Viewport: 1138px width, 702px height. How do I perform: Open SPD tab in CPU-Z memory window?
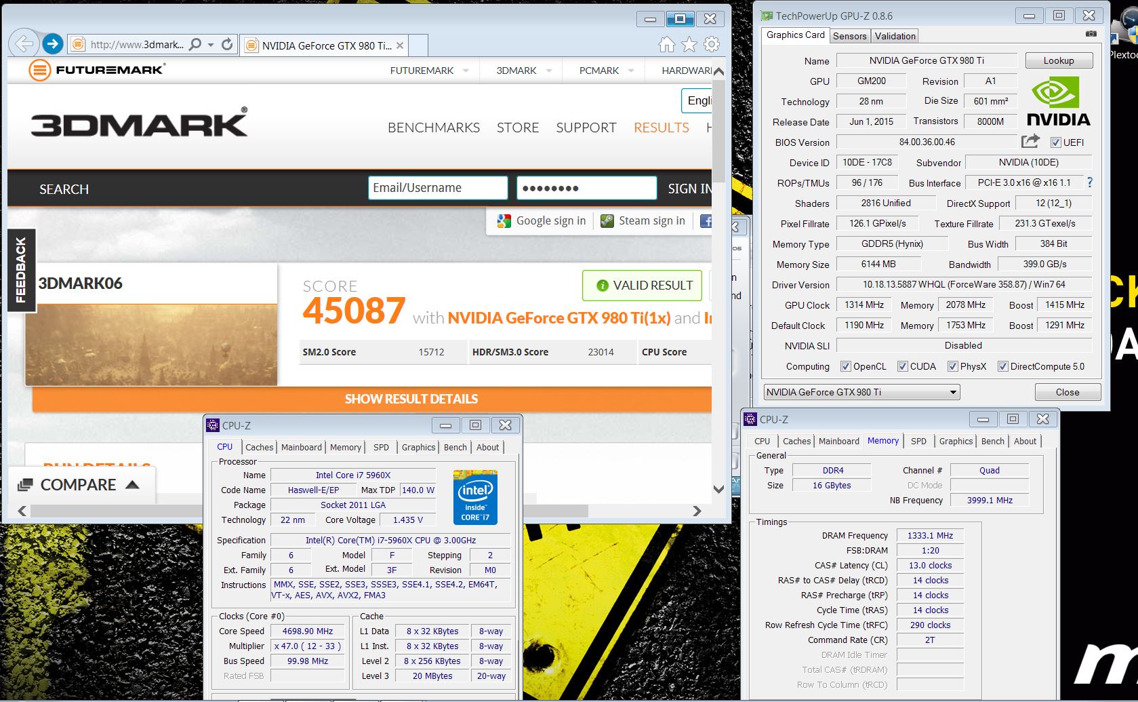(918, 441)
